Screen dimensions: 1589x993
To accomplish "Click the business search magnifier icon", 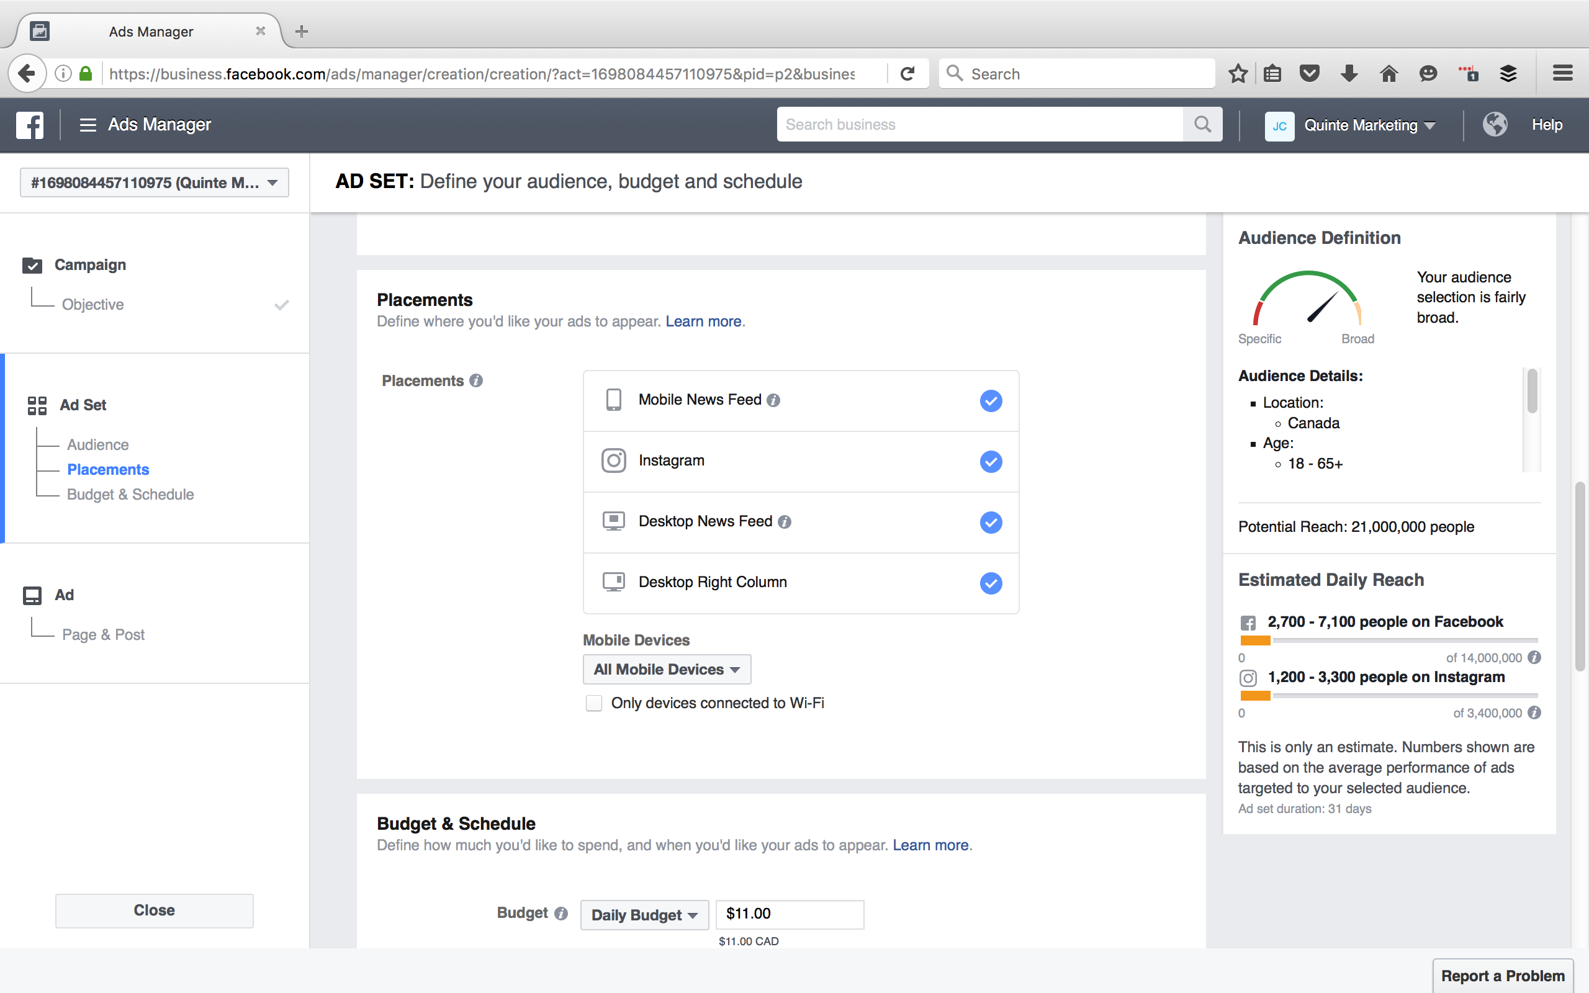I will coord(1202,124).
